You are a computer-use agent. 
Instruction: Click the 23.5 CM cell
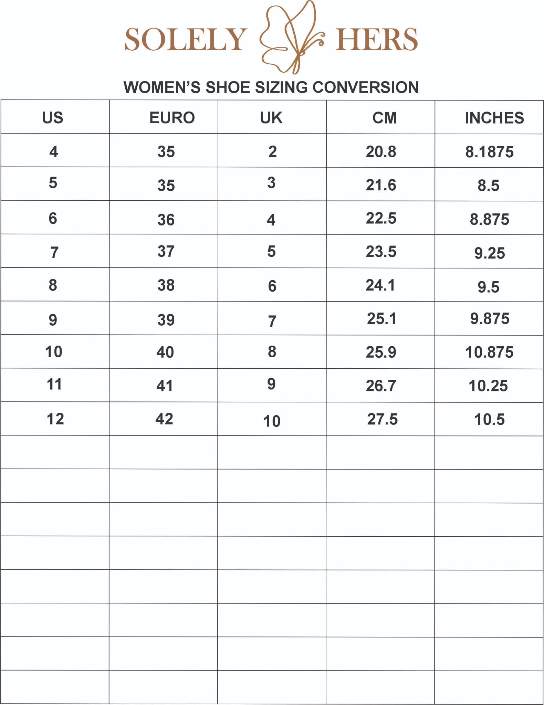point(381,251)
